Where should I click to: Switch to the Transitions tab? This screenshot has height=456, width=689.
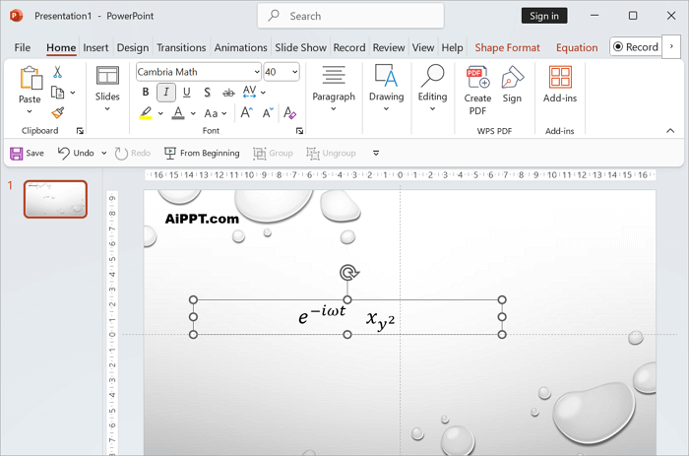(x=181, y=47)
